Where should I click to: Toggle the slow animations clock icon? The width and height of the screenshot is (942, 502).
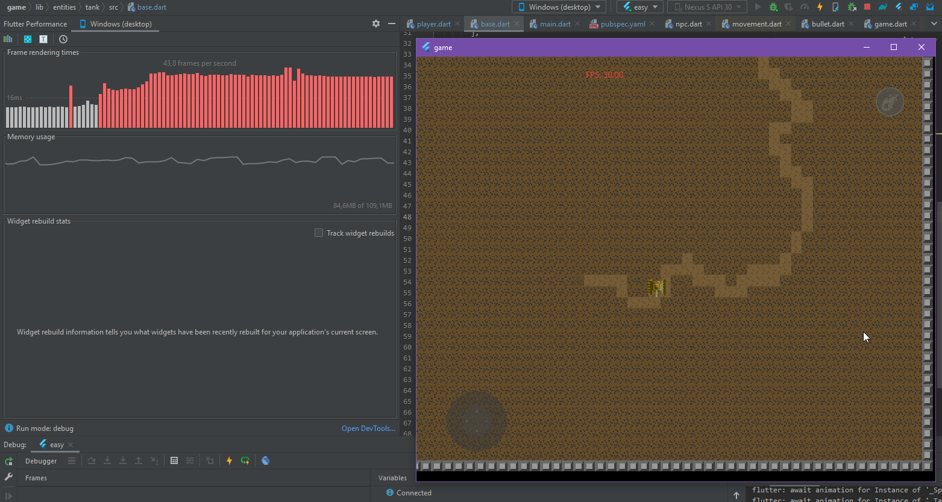click(63, 39)
